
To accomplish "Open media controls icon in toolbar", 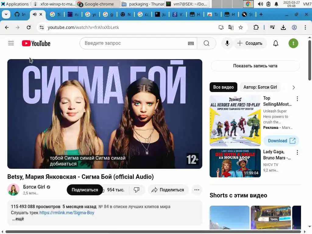I will point(272,27).
